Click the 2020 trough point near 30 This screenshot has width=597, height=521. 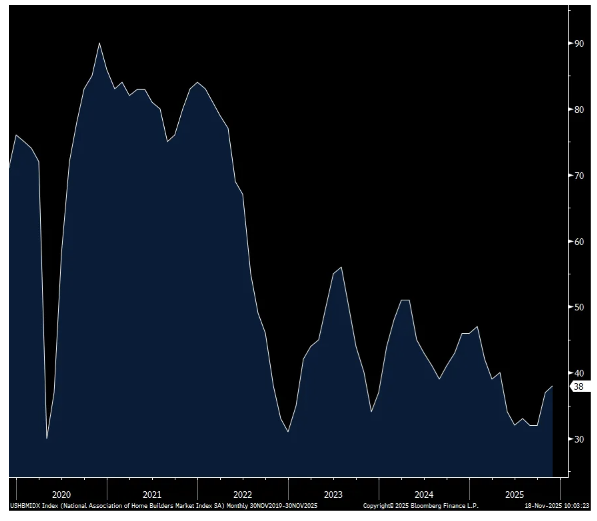[47, 438]
